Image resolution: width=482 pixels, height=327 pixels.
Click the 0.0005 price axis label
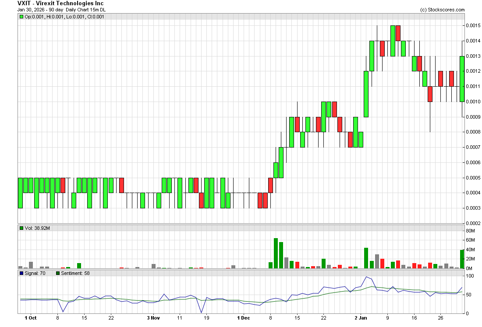coord(473,178)
